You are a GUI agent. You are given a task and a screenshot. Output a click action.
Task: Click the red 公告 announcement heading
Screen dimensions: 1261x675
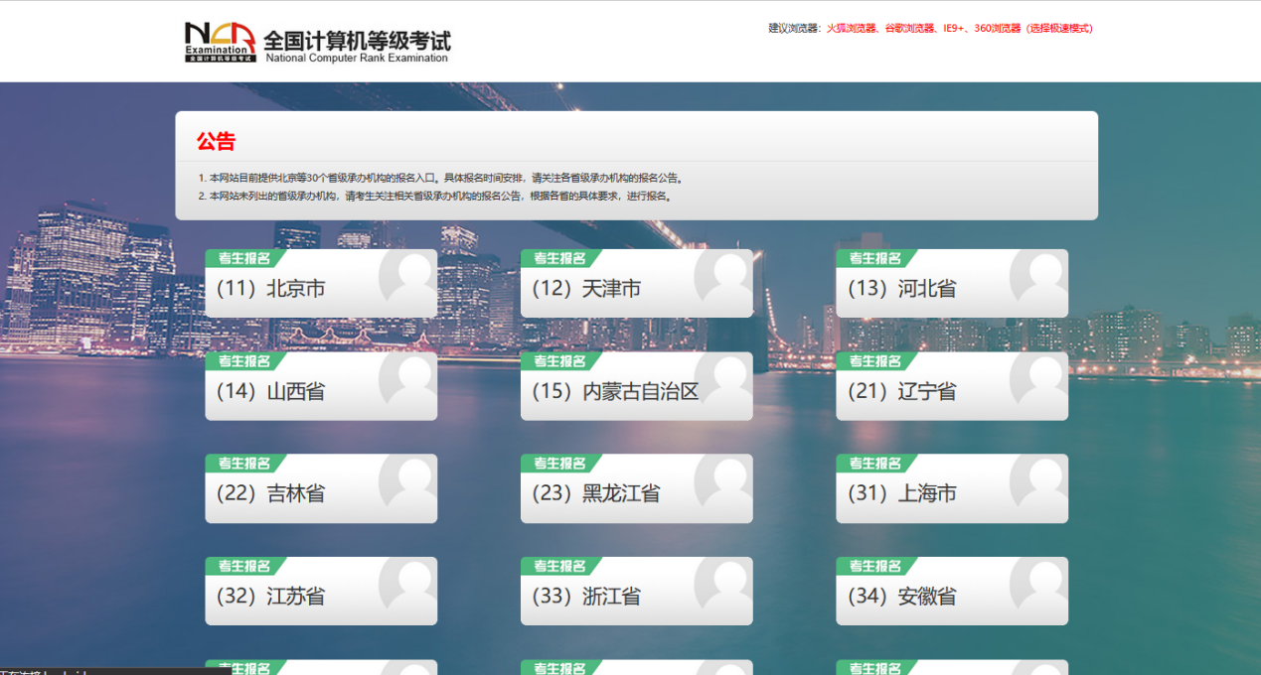(x=216, y=142)
